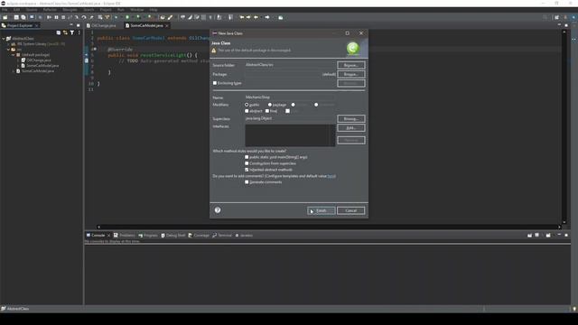Expand SomeCarModel.java below the default package
Screen dimensions: 578x325
pos(14,70)
